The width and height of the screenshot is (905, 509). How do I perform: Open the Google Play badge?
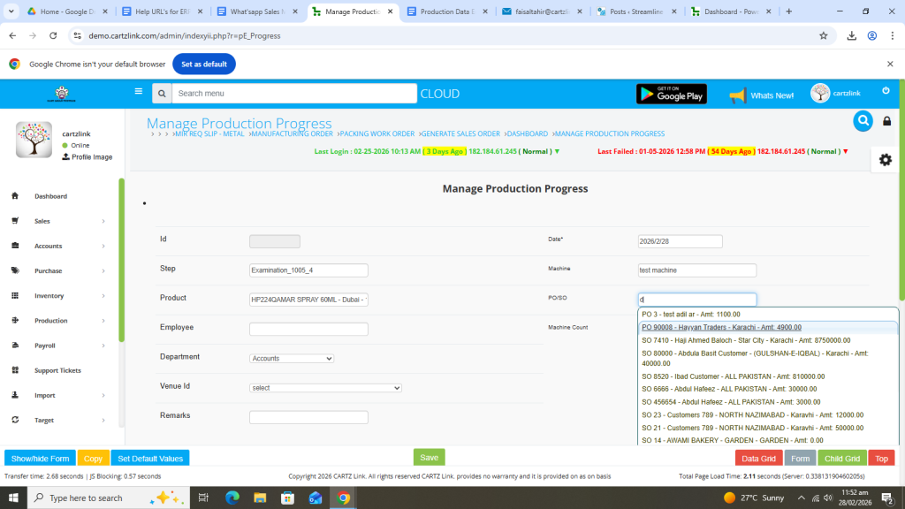[671, 94]
